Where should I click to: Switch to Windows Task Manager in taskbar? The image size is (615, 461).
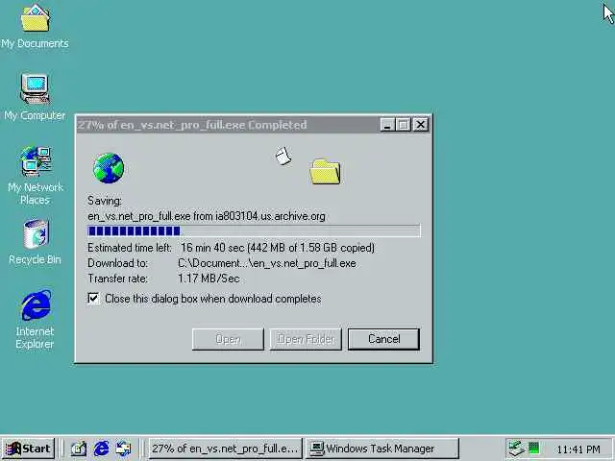coord(381,449)
